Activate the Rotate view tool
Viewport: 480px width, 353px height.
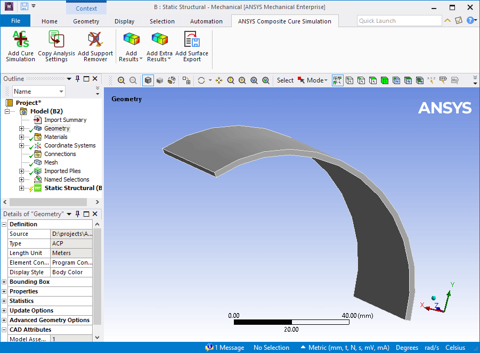point(201,80)
